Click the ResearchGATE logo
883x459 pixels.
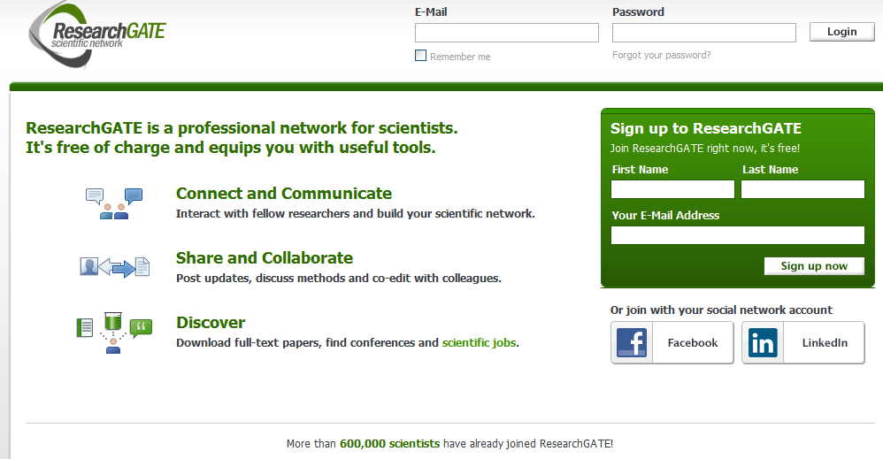coord(96,34)
